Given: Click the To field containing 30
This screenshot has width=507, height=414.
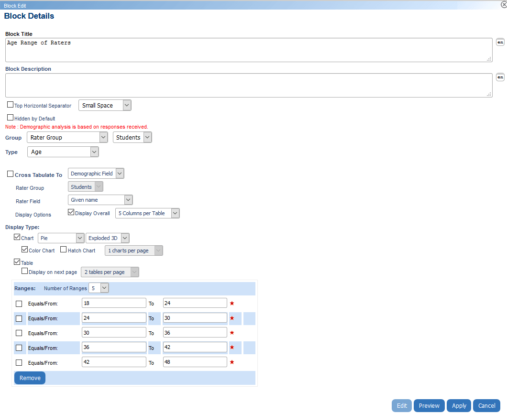Looking at the screenshot, I should (x=195, y=318).
